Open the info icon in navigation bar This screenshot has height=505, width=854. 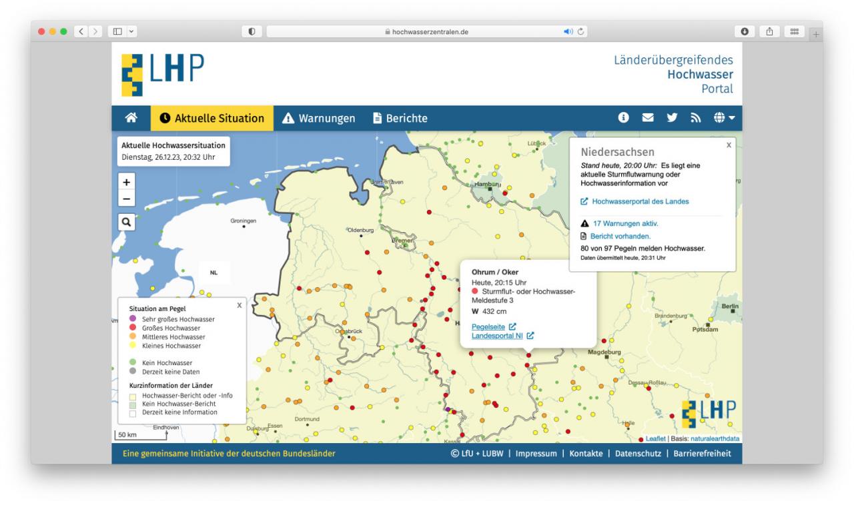tap(624, 119)
